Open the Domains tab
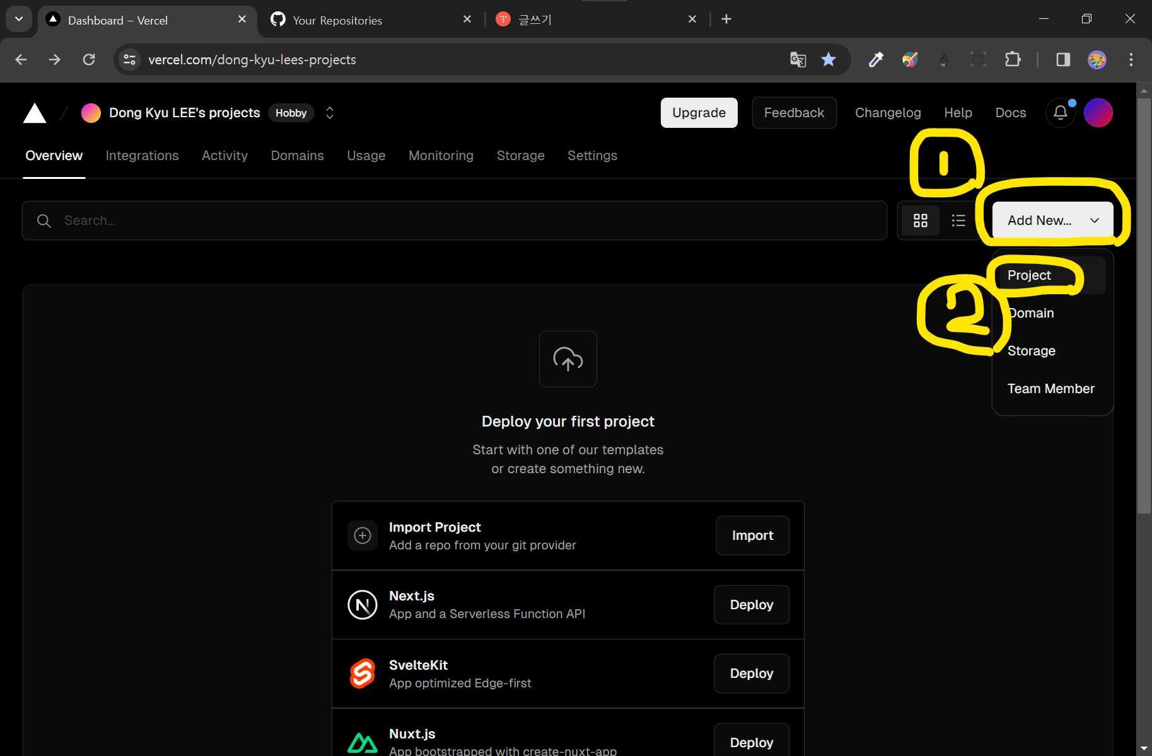 (x=297, y=156)
